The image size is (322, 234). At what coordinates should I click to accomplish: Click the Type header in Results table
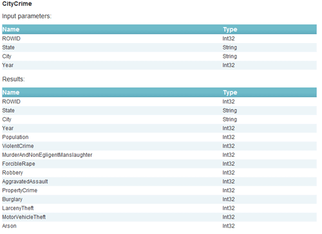click(230, 93)
